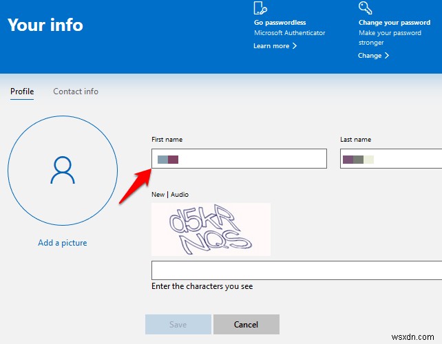Click the Cancel button
The image size is (442, 344).
pos(246,325)
